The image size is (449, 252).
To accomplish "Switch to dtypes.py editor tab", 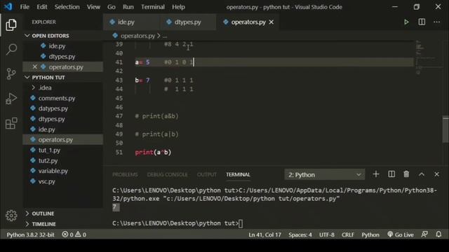I will pyautogui.click(x=188, y=22).
